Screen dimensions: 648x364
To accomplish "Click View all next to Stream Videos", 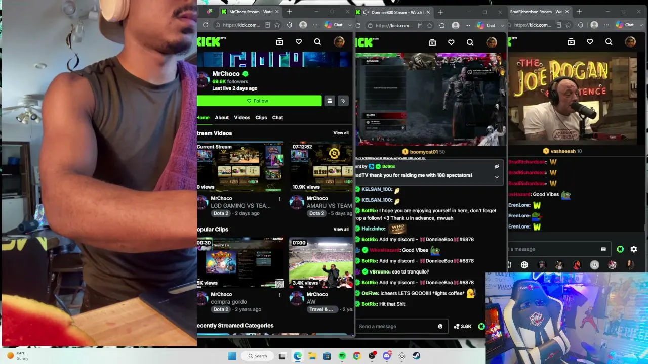I will click(341, 133).
